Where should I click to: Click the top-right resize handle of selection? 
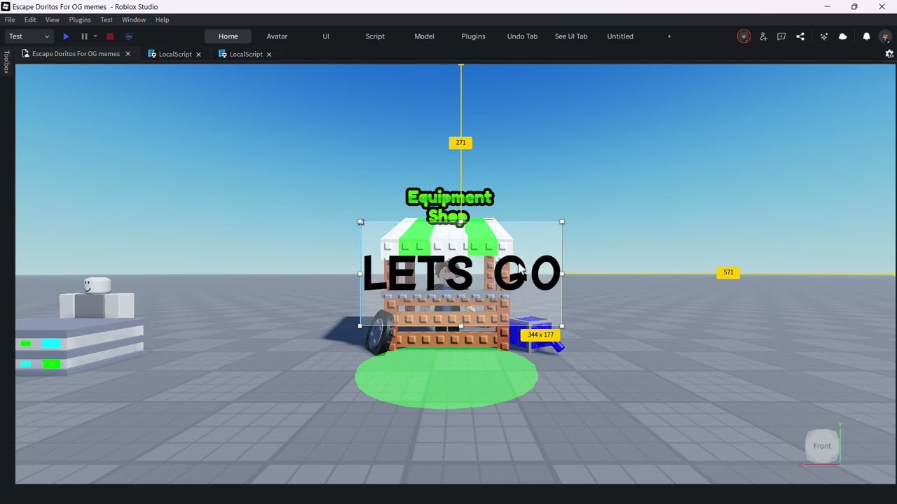click(562, 222)
